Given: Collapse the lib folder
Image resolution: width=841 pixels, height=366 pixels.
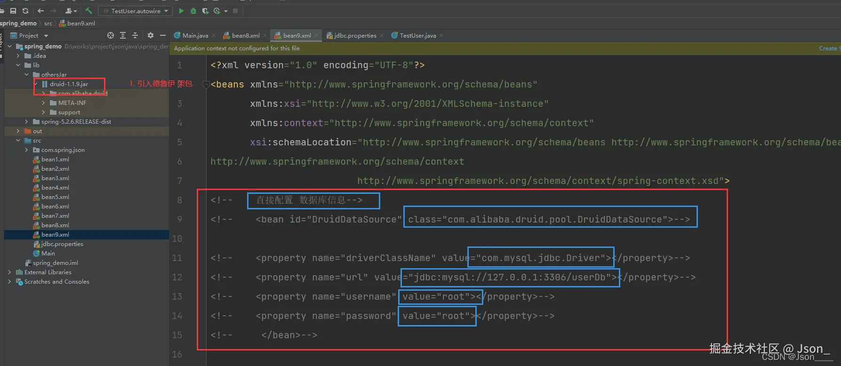Looking at the screenshot, I should [x=18, y=65].
